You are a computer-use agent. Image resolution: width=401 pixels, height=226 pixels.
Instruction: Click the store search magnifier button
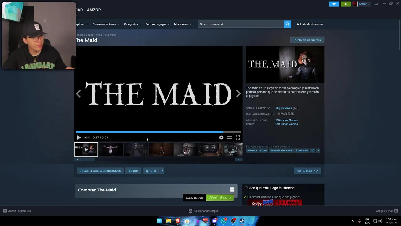287,24
